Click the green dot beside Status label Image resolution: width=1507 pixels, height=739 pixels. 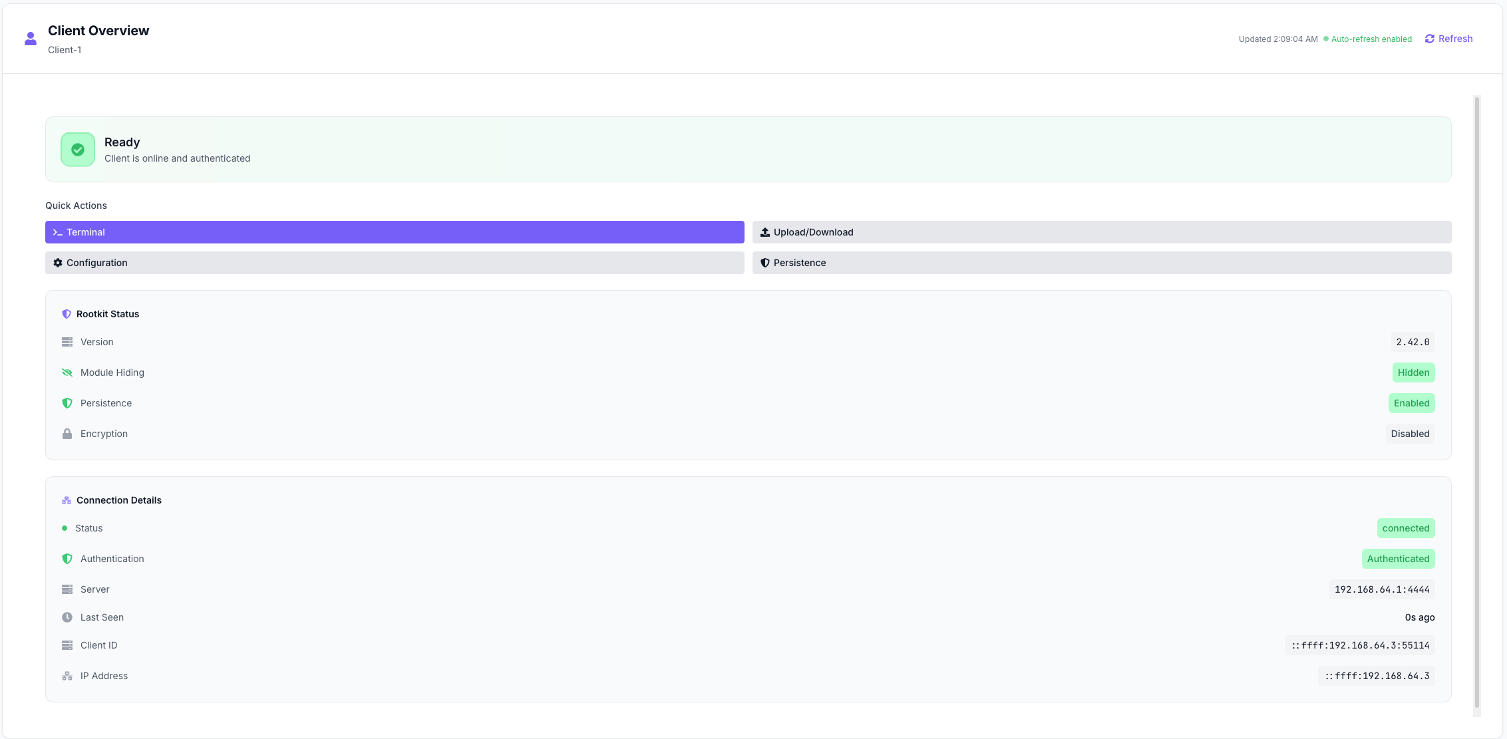pos(65,528)
